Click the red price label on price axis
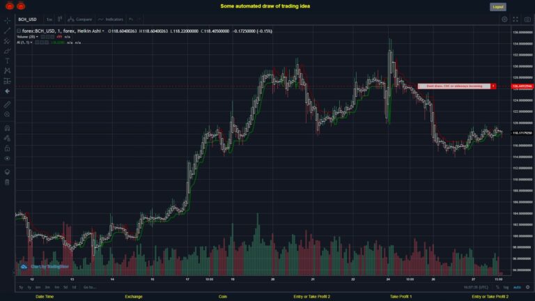This screenshot has width=535, height=301. pyautogui.click(x=522, y=86)
